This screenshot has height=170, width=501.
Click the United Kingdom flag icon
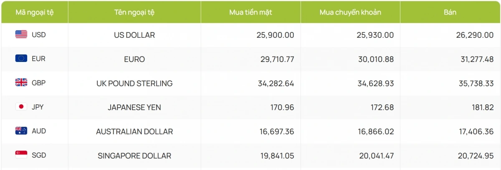point(21,83)
